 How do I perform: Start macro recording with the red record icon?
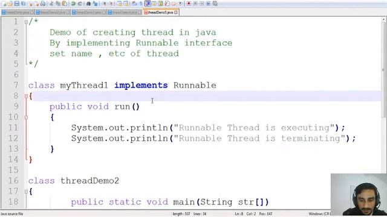(x=188, y=4)
